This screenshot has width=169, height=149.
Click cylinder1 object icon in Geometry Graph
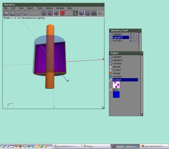111,34
